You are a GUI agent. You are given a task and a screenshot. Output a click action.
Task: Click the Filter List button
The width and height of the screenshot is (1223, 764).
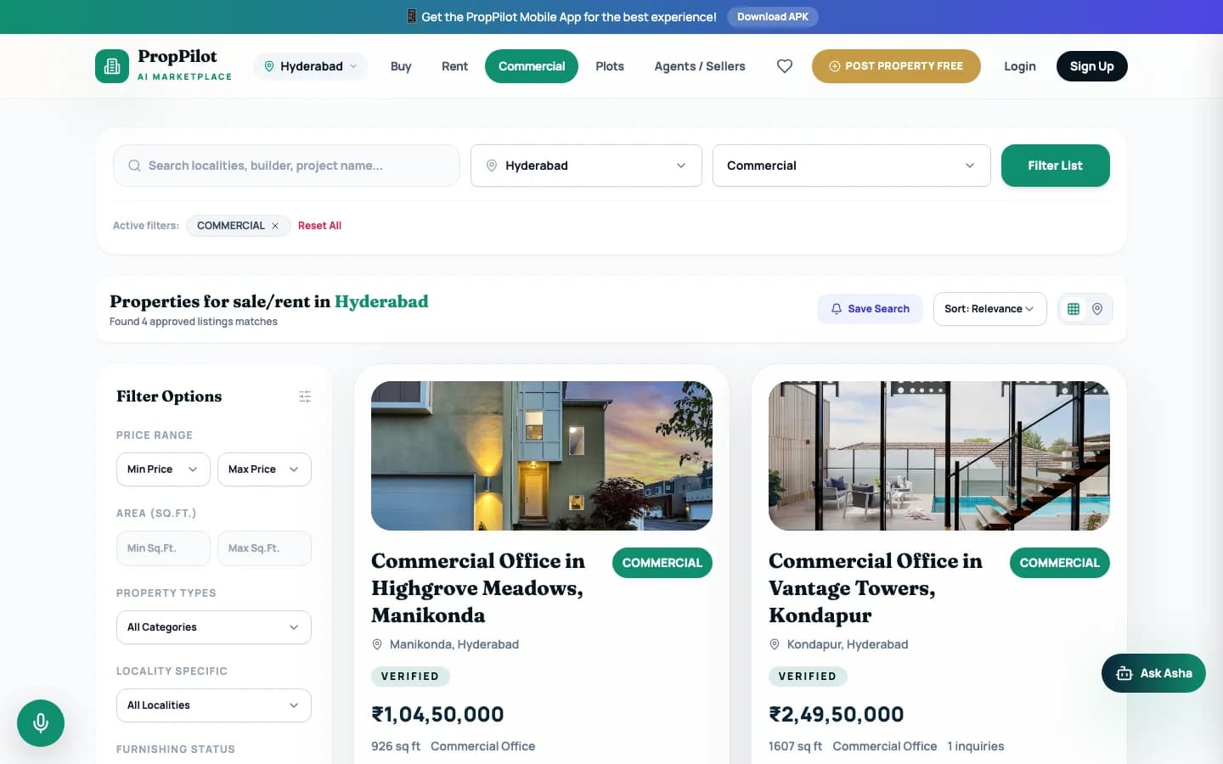pyautogui.click(x=1056, y=166)
